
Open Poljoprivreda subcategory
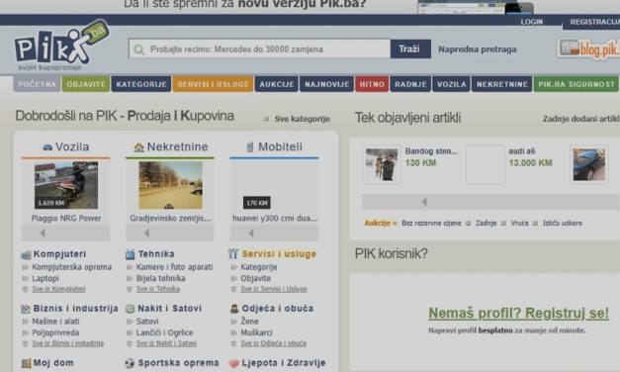pos(55,332)
